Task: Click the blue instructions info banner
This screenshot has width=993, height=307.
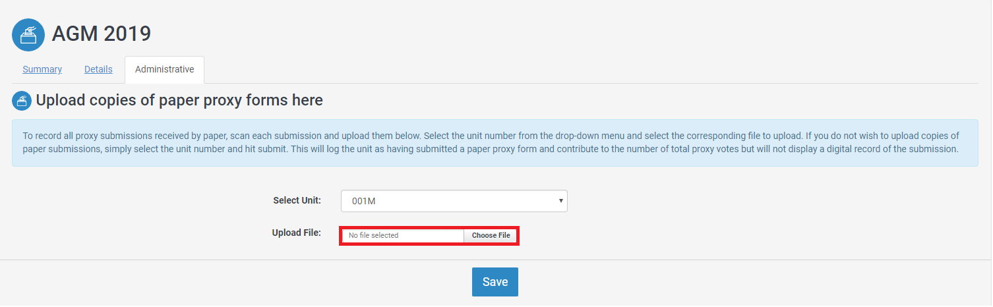Action: [x=495, y=143]
